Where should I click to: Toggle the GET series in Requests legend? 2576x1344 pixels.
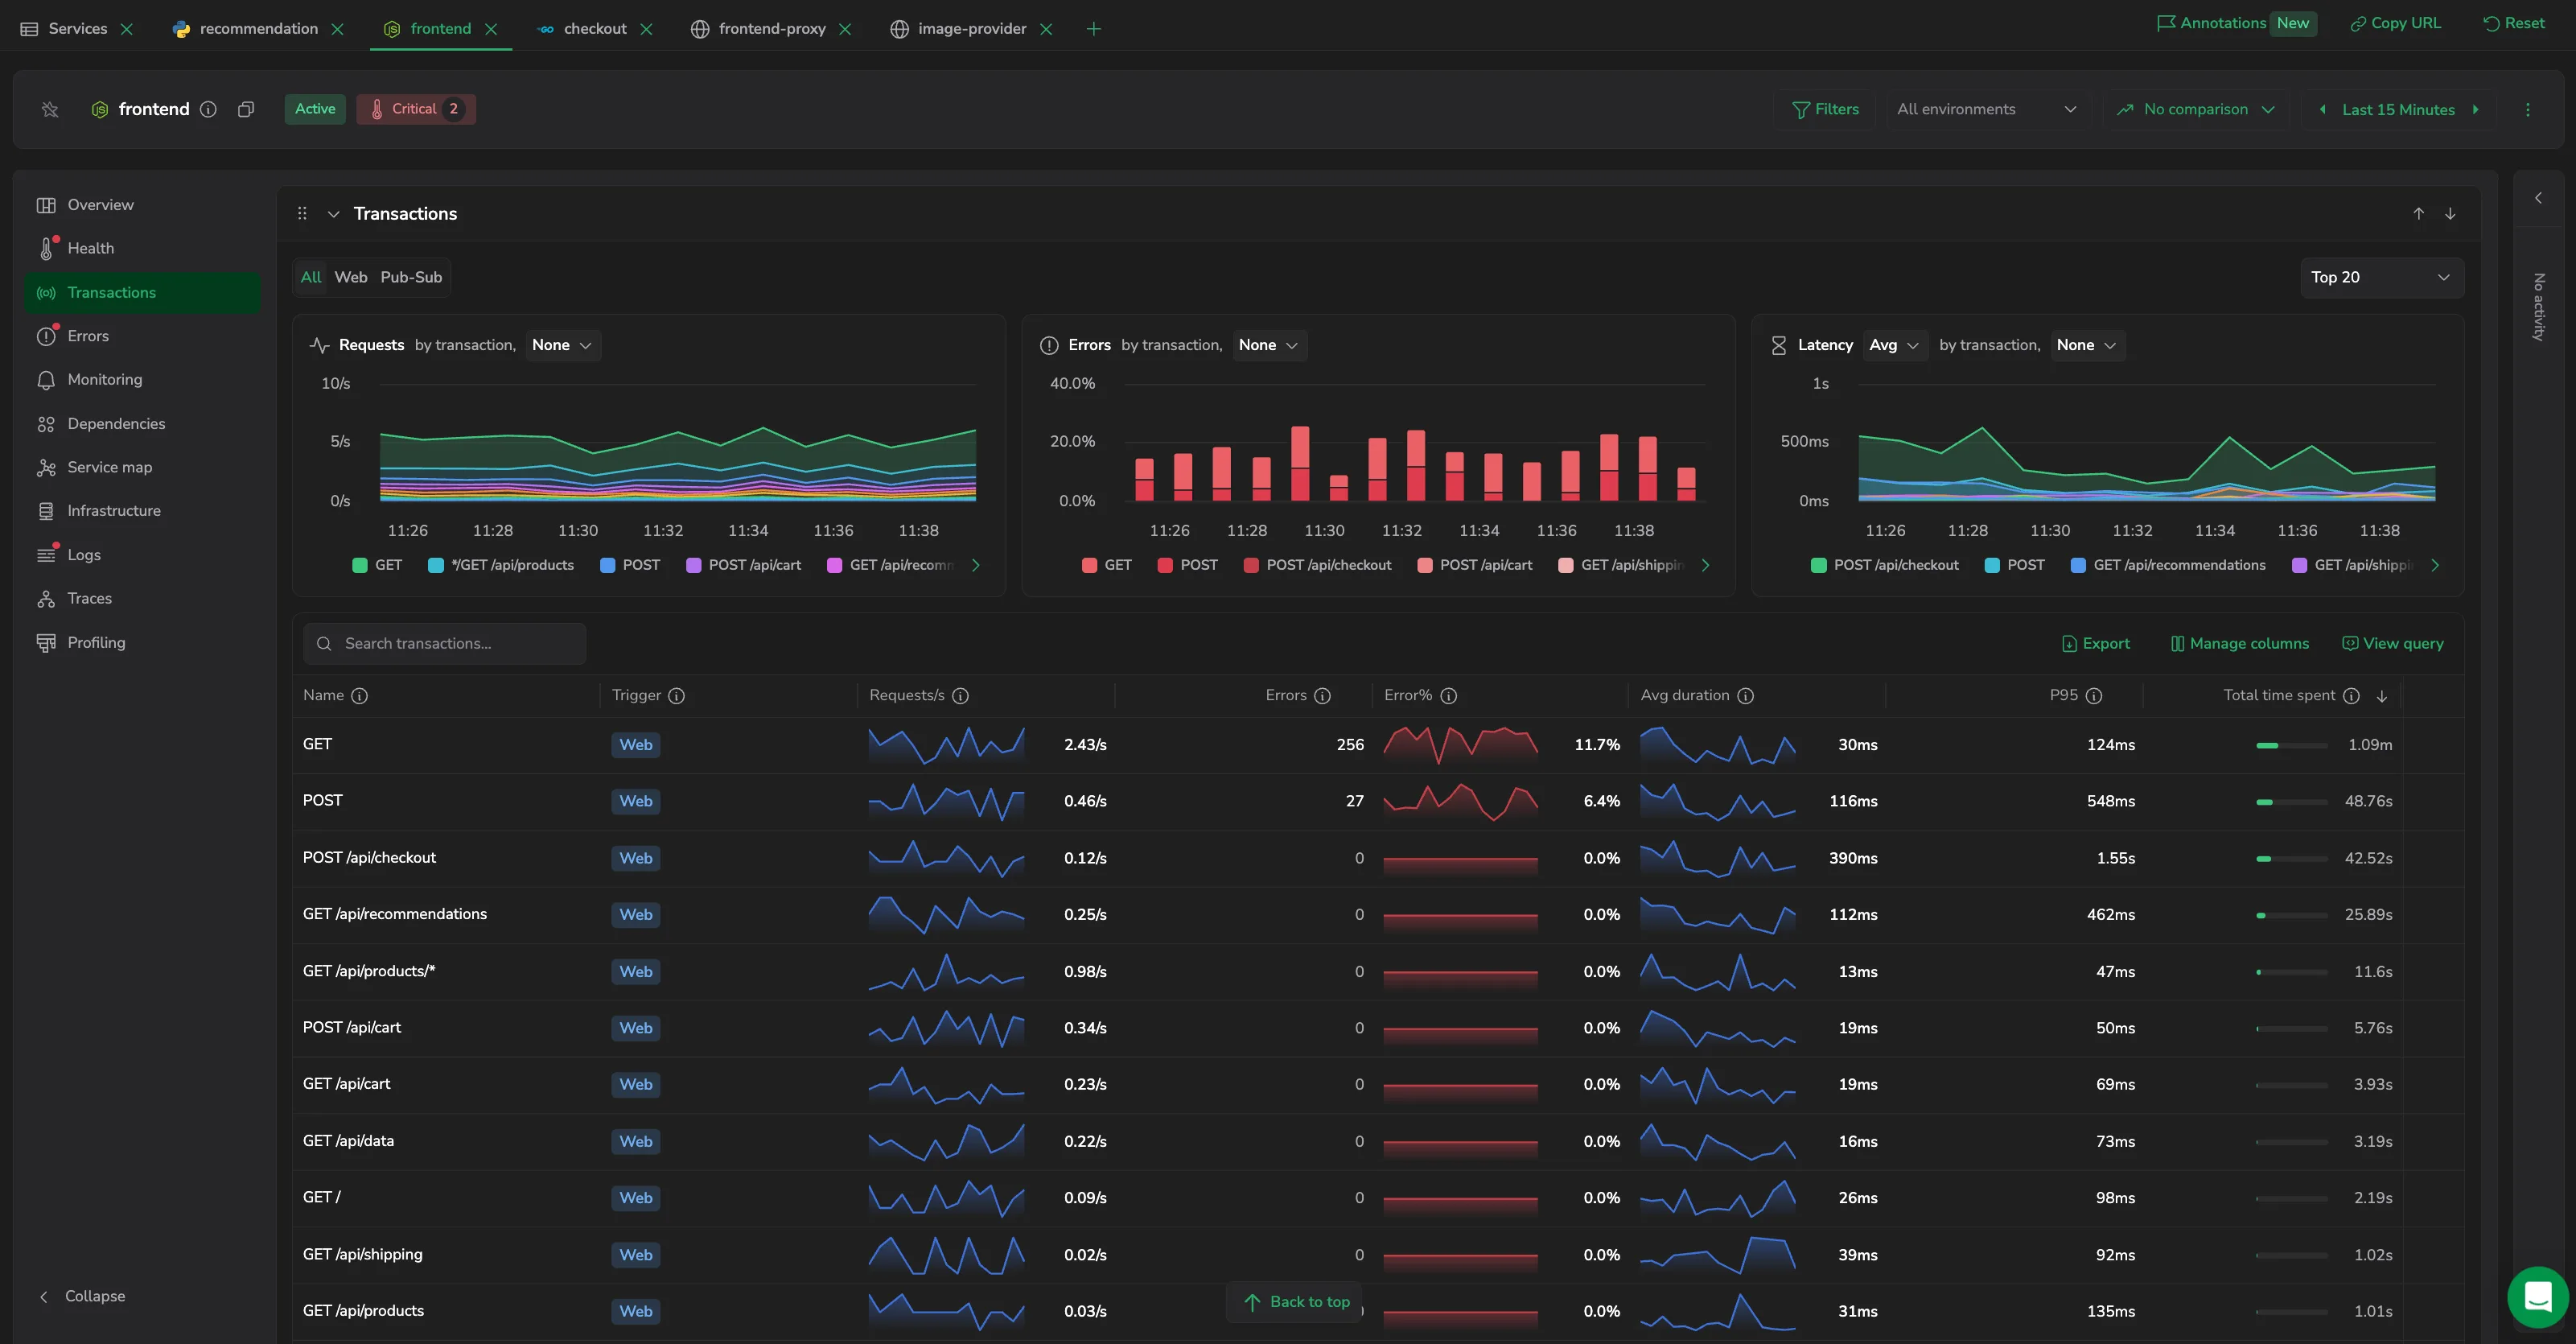377,565
